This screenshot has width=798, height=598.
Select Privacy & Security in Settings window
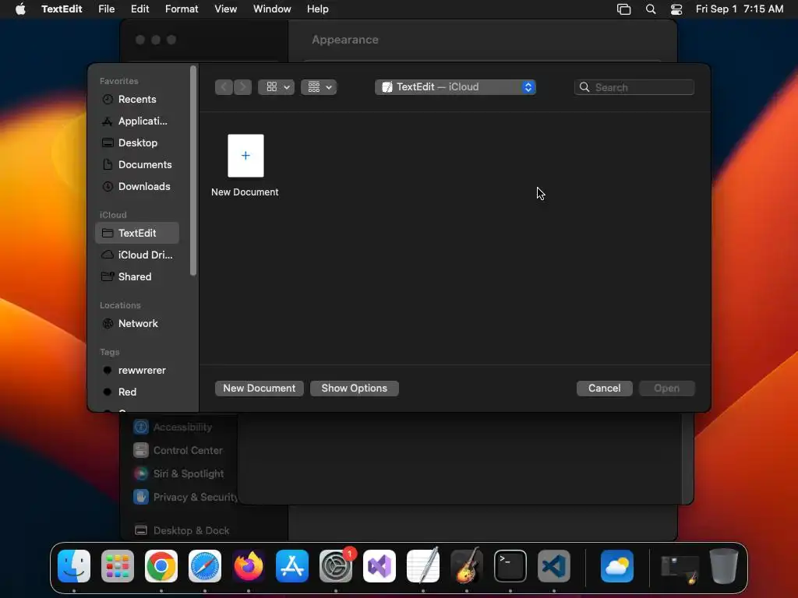pyautogui.click(x=185, y=498)
